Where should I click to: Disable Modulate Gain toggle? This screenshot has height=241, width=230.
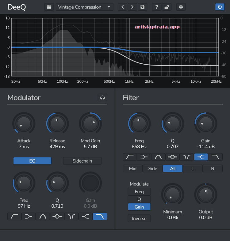[139, 207]
